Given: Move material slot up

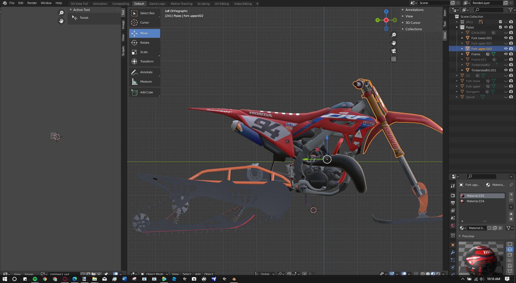Looking at the screenshot, I should pos(511,214).
